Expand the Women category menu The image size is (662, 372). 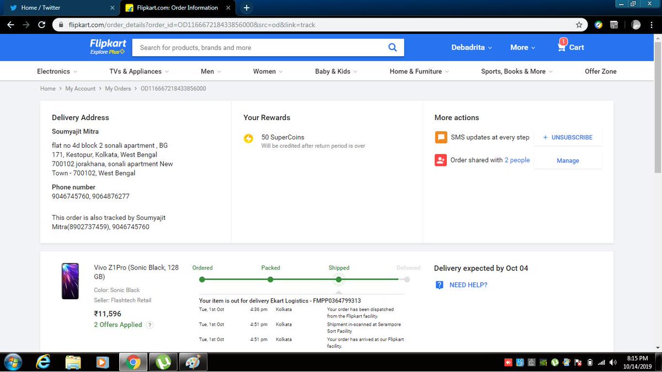coord(268,72)
